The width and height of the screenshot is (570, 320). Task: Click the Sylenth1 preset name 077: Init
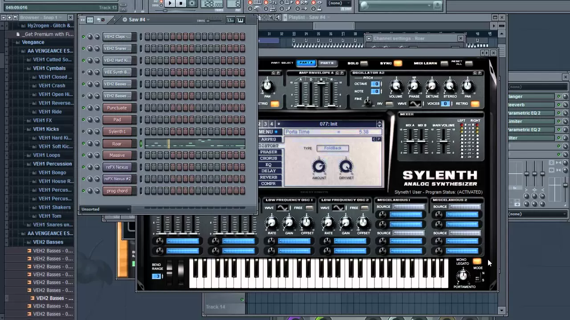tap(328, 124)
